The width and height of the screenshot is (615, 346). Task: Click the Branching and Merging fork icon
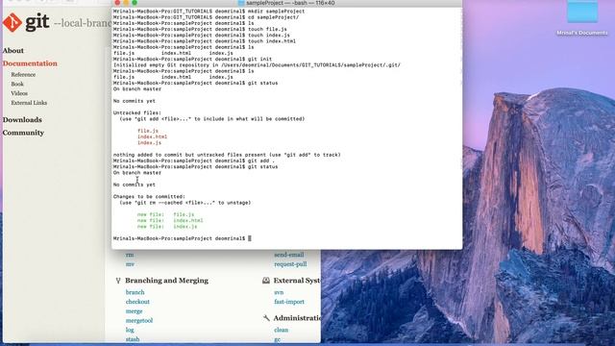coord(118,281)
